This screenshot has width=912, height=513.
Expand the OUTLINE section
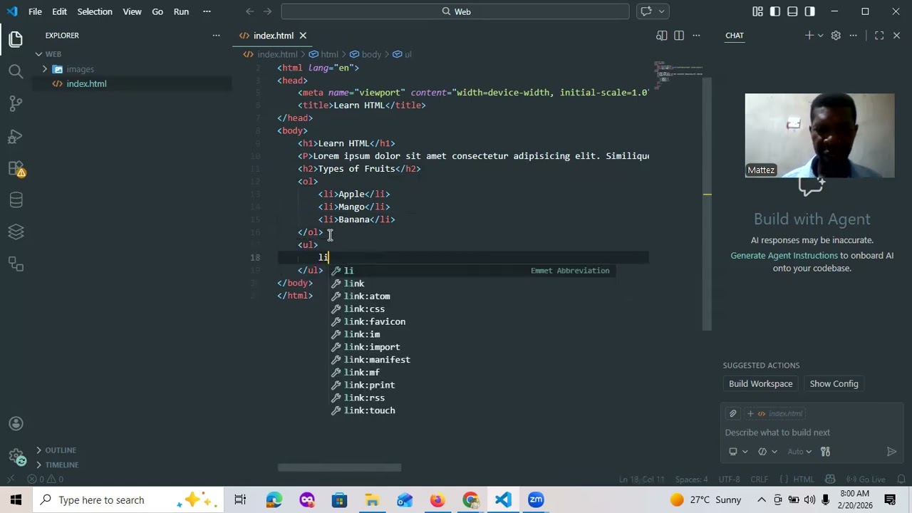(61, 450)
